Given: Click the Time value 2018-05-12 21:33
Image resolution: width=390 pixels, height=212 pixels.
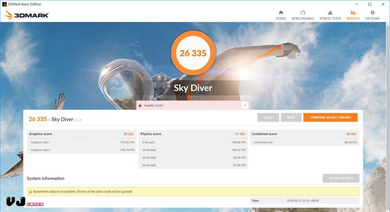Looking at the screenshot, I should [x=303, y=201].
